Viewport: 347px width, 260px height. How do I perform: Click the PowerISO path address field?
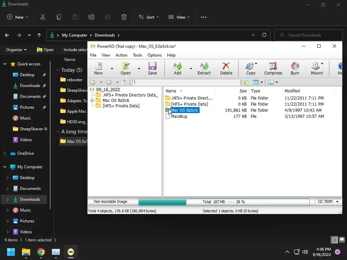pos(186,82)
